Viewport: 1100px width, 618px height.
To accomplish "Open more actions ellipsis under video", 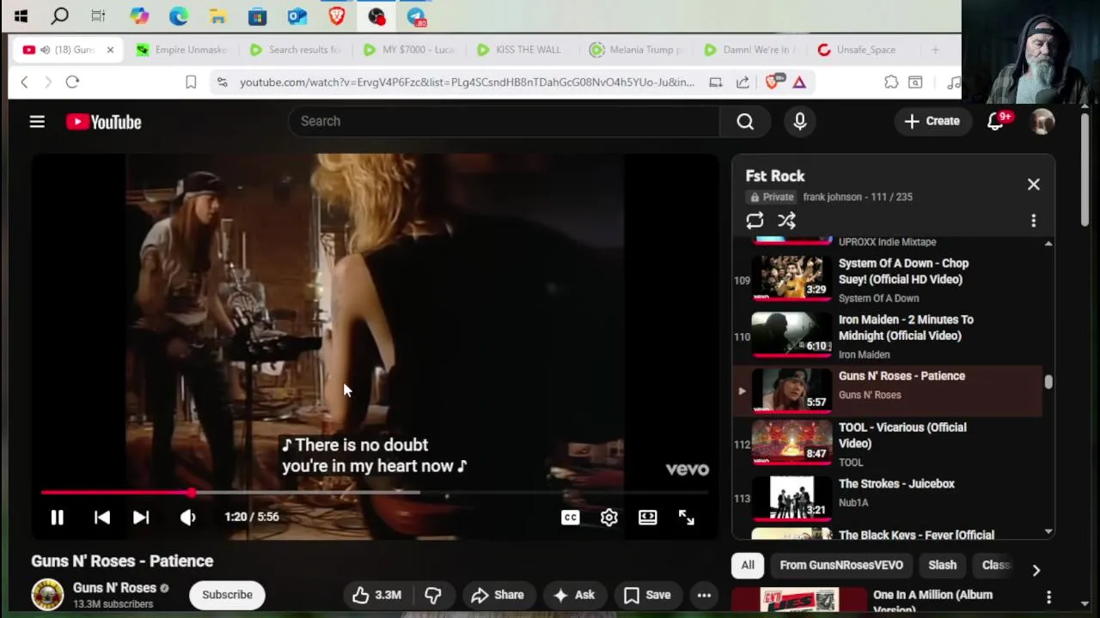I will (x=704, y=595).
